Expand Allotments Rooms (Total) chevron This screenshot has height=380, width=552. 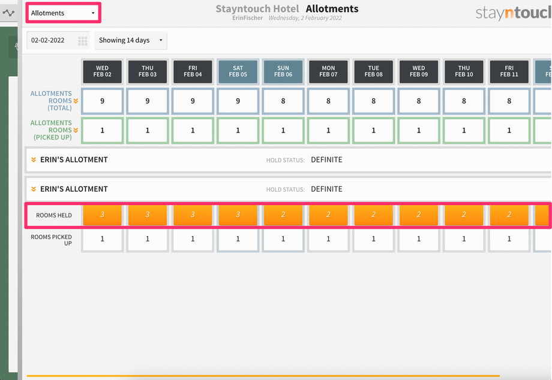[x=76, y=101]
